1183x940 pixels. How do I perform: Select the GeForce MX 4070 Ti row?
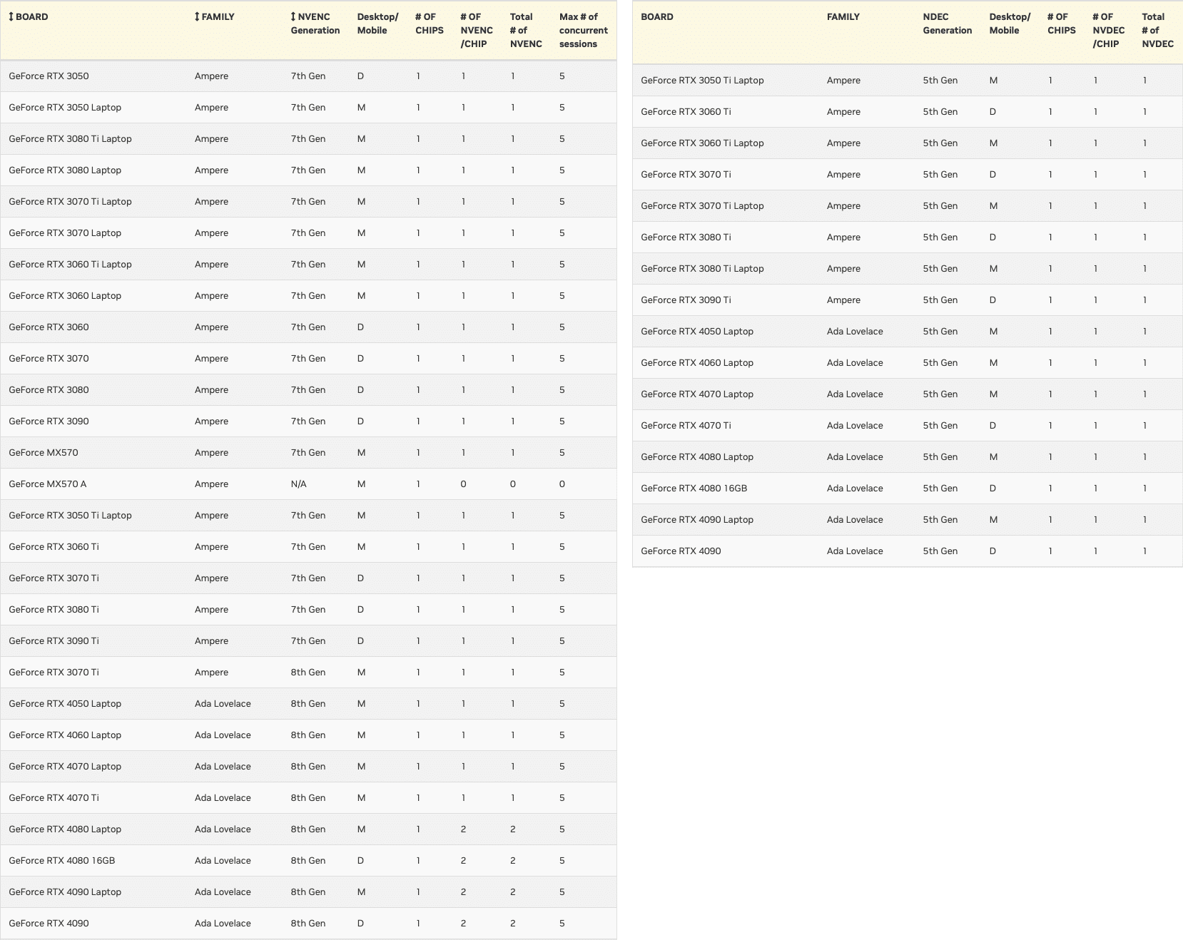coord(308,798)
